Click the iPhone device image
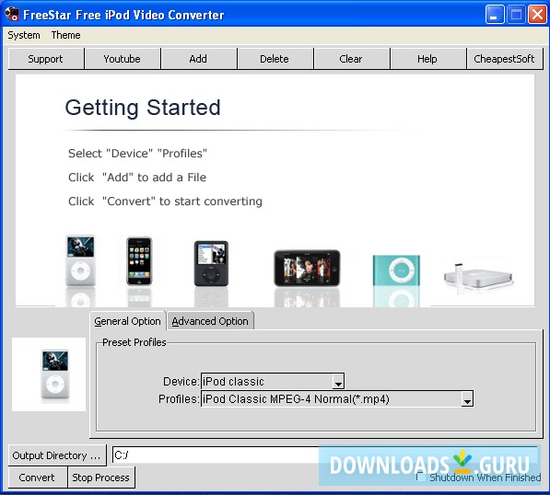Viewport: 550px width, 495px height. 139,260
